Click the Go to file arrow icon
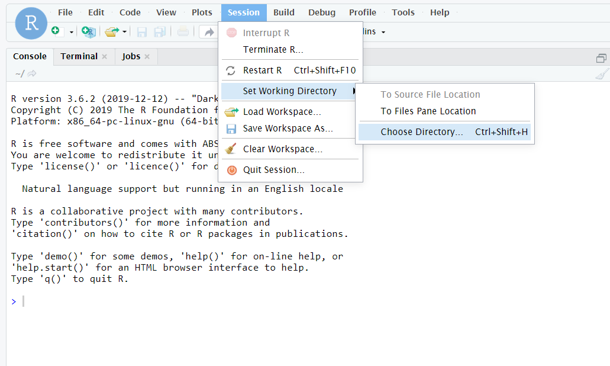610x366 pixels. click(208, 31)
